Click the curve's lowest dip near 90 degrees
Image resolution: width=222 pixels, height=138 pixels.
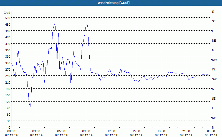(31, 106)
